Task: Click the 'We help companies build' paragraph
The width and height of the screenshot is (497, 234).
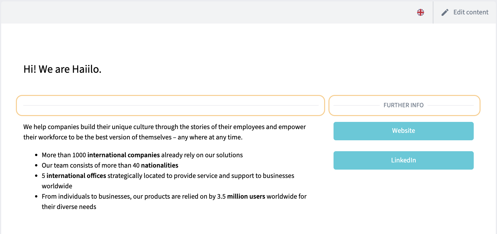Action: tap(165, 132)
